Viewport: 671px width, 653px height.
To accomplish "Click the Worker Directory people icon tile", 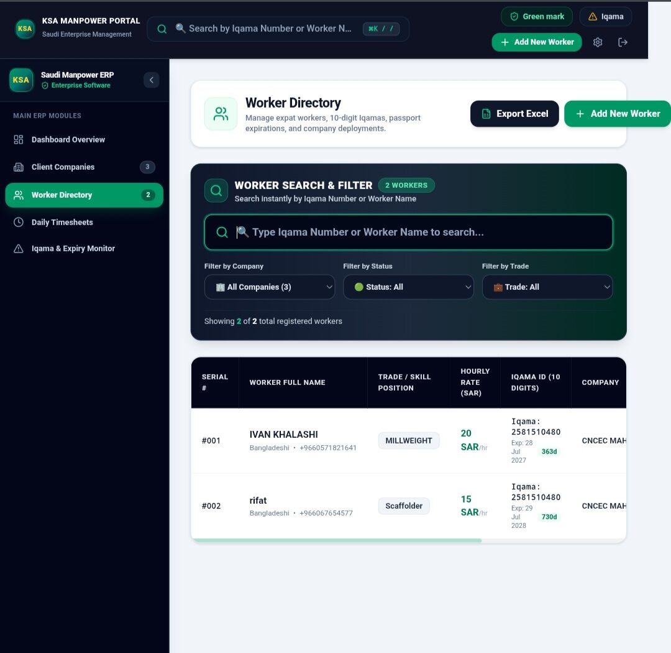I will (221, 114).
